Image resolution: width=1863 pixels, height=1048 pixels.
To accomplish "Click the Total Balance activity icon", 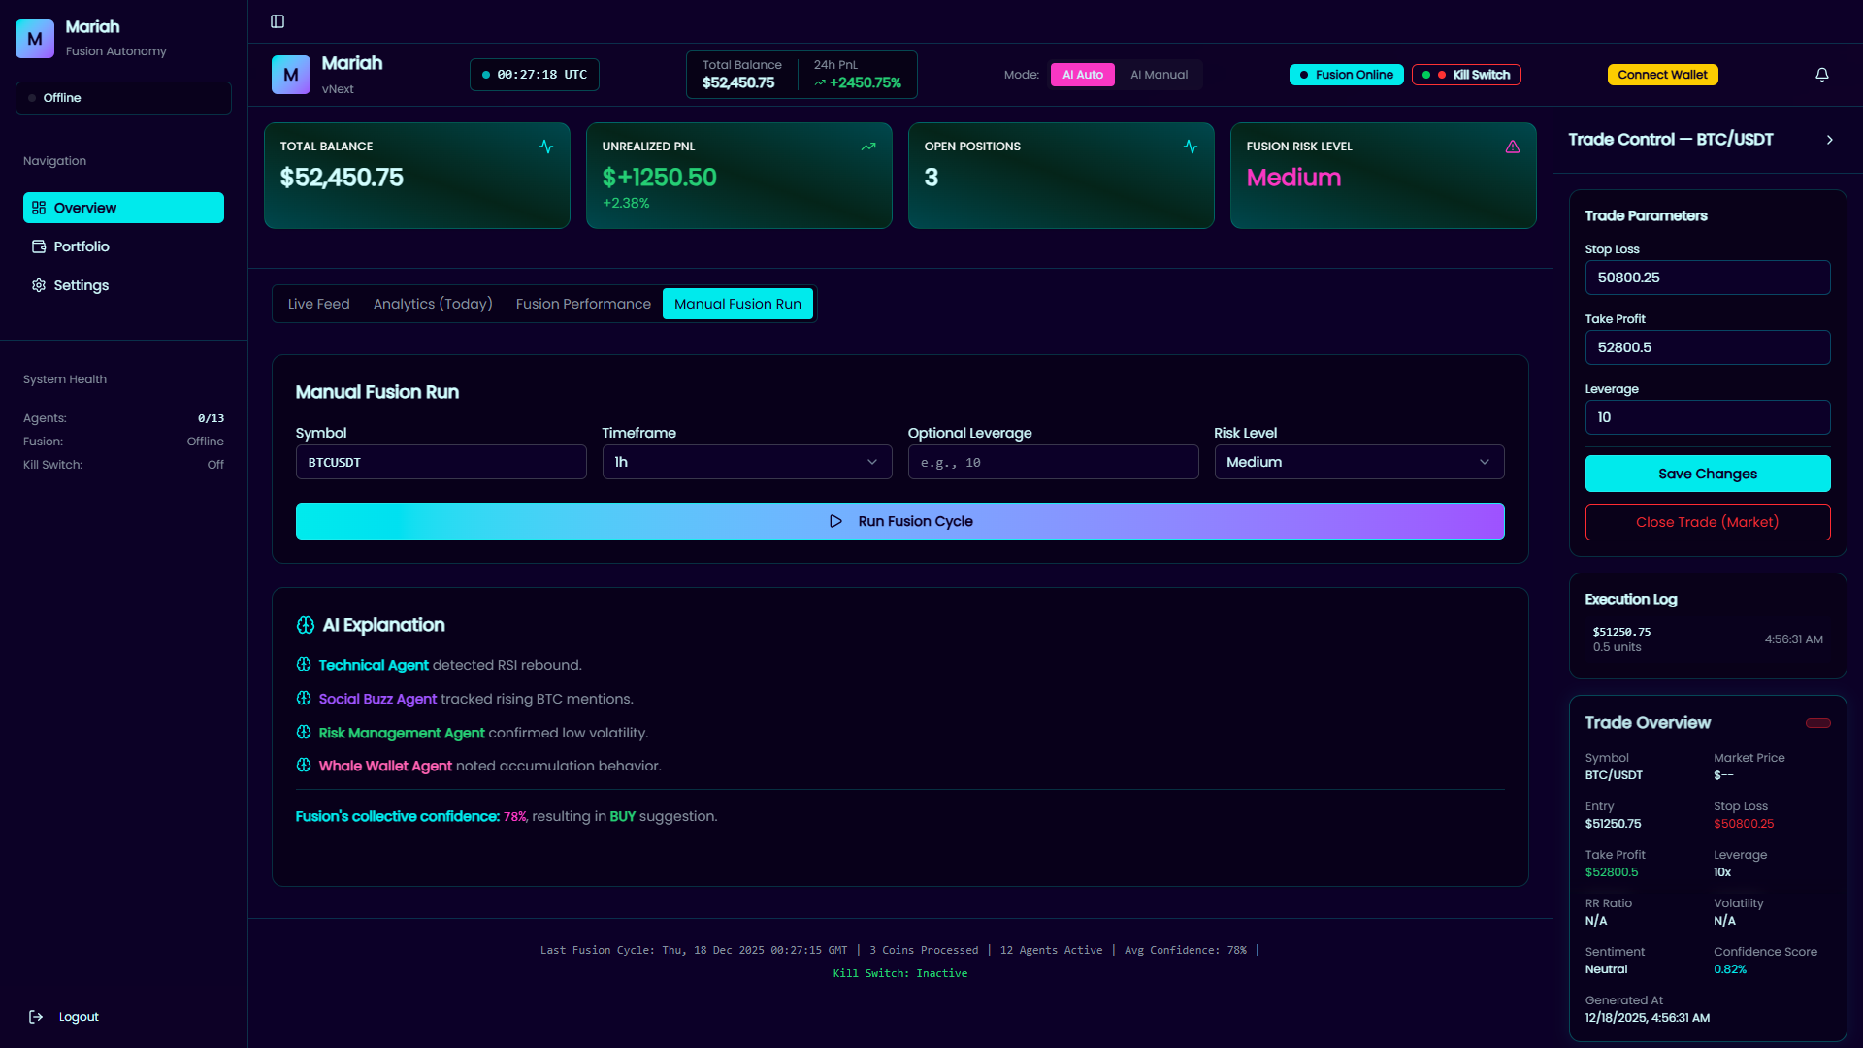I will tap(546, 147).
